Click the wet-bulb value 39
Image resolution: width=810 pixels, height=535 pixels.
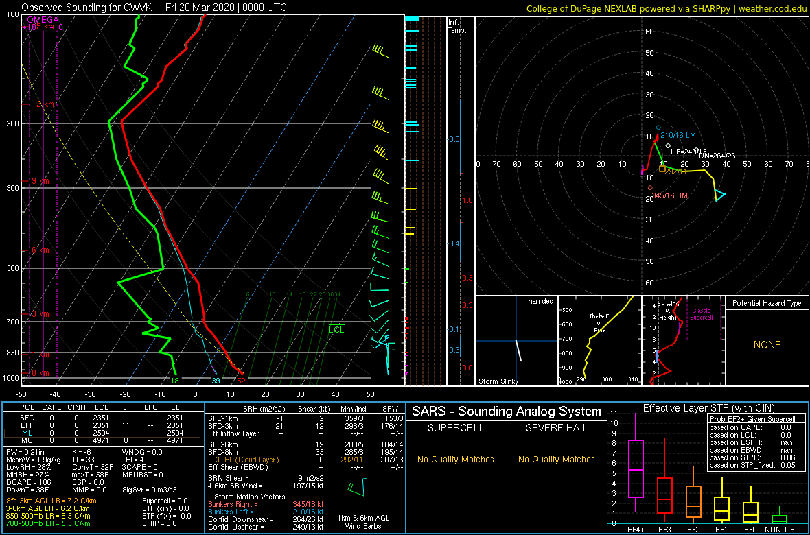coord(216,381)
